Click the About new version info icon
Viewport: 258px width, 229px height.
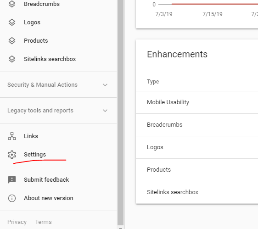click(12, 198)
